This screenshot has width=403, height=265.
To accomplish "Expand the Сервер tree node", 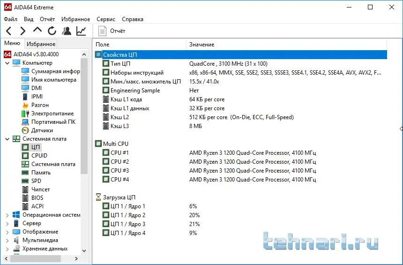I will point(7,223).
